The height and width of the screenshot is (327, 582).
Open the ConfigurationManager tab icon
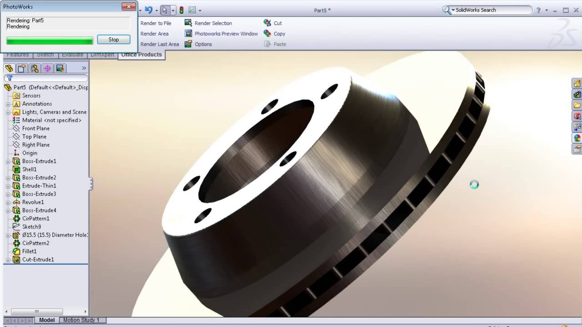[x=35, y=69]
